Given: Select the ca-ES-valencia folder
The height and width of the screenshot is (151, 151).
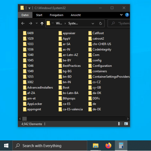Looking at the screenshot, I should [x=71, y=109].
